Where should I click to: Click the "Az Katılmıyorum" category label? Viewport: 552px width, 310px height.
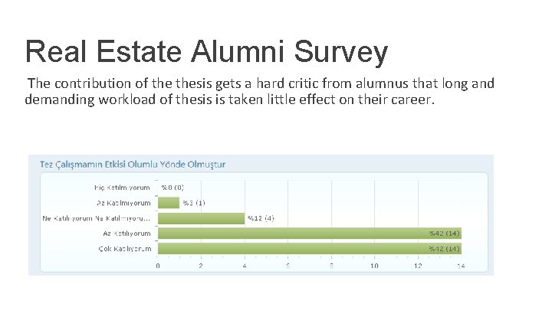pos(123,203)
